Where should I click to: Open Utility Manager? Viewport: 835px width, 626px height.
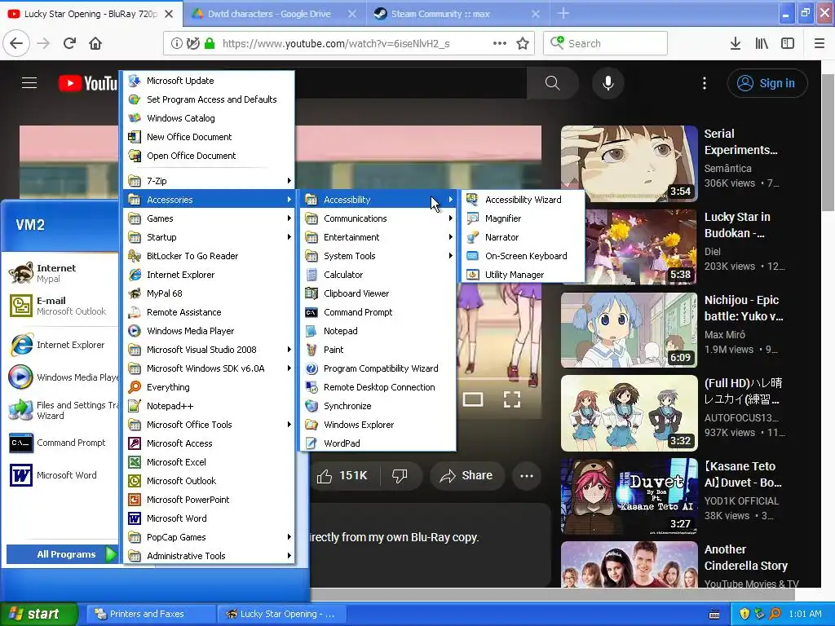523,274
